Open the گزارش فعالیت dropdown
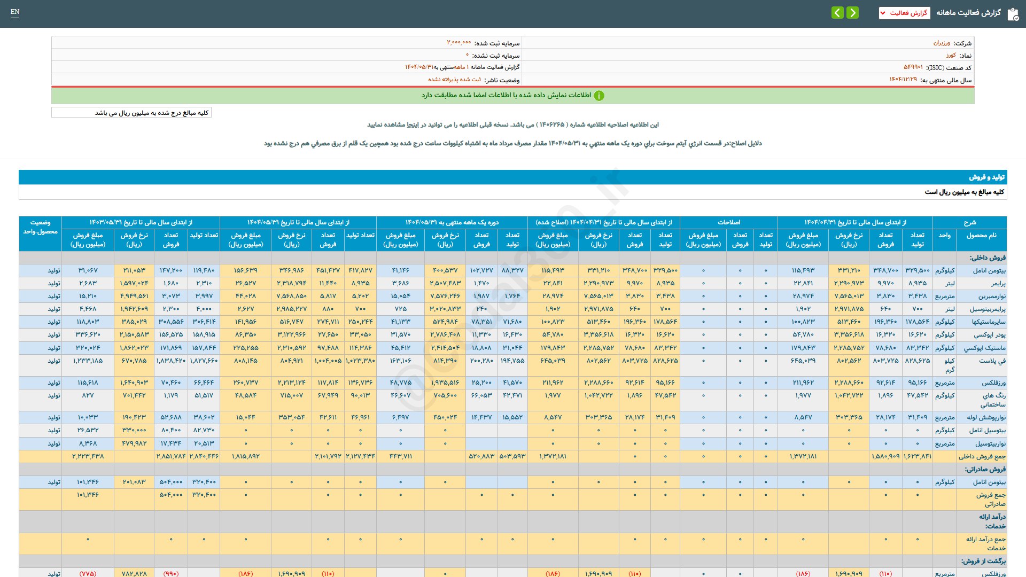The width and height of the screenshot is (1026, 577). [904, 13]
